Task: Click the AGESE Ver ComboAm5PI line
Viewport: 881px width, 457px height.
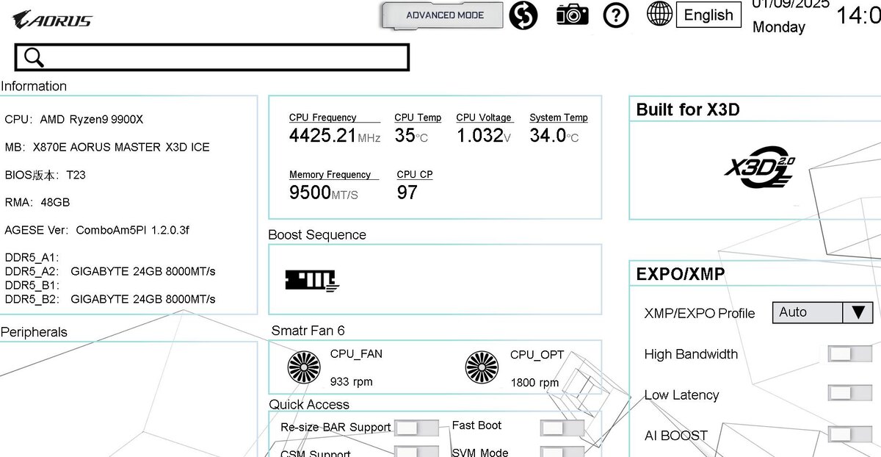Action: 97,230
